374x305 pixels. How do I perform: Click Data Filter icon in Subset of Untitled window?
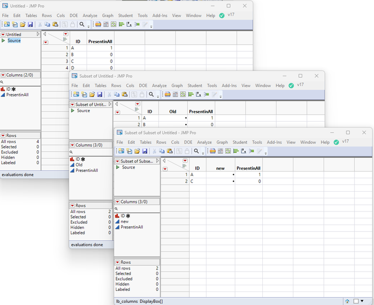(167, 95)
